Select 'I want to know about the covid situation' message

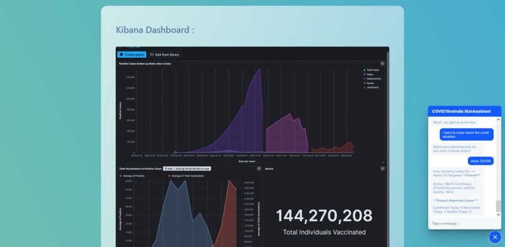coord(466,134)
